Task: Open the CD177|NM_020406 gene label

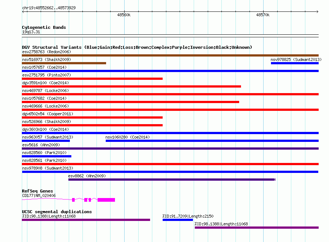Action: tap(39, 196)
